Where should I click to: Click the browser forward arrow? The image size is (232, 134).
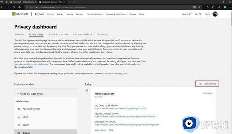8,7
